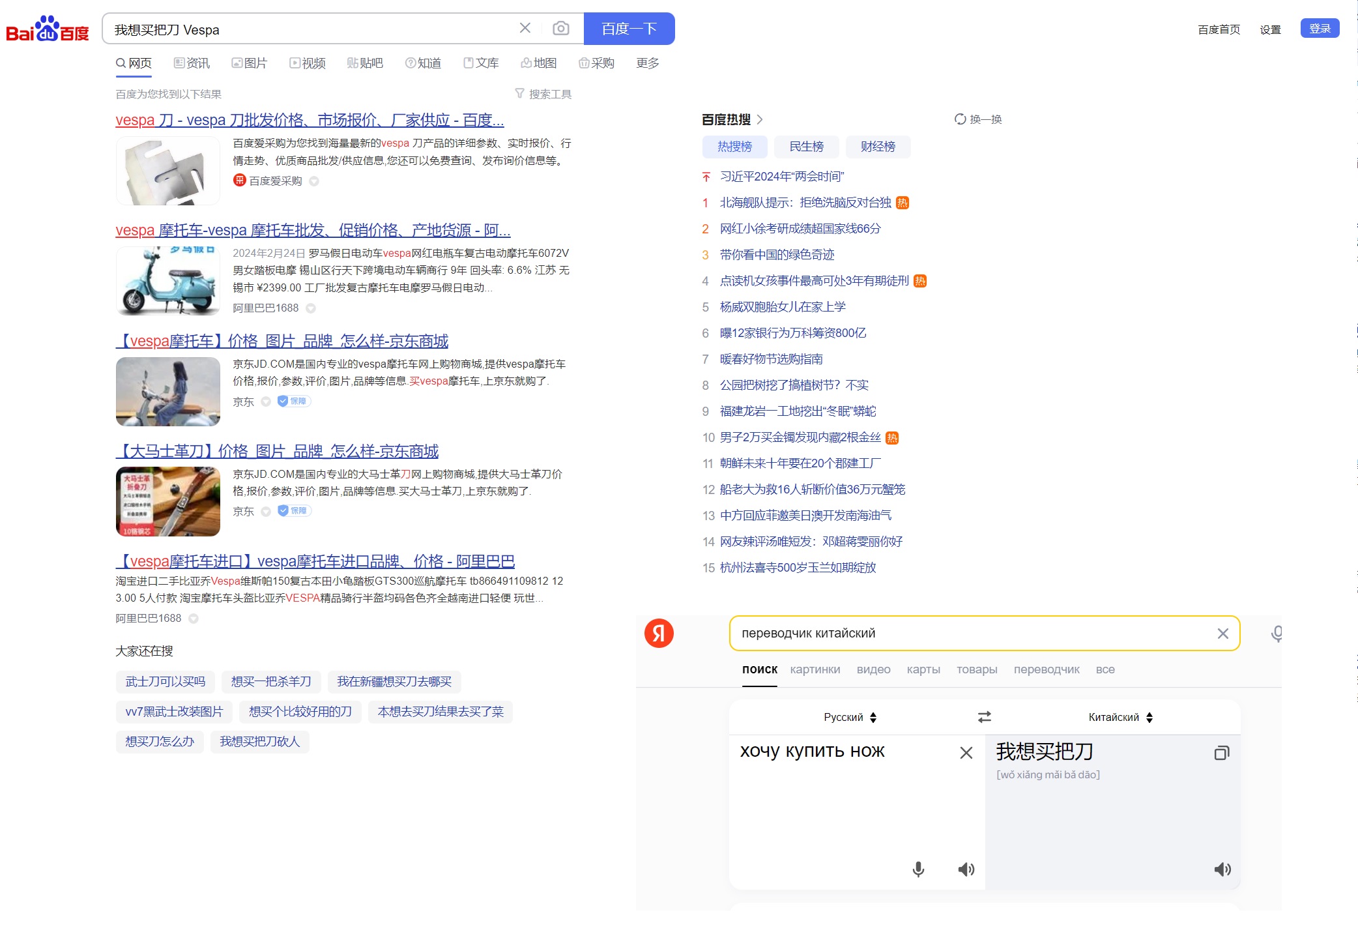Viewport: 1358px width, 936px height.
Task: Click the 百度爱采购 source icon
Action: [240, 181]
